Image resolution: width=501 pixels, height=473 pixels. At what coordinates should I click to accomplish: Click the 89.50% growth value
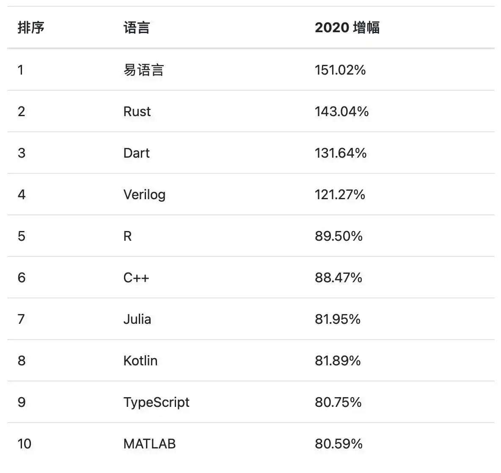(x=339, y=236)
